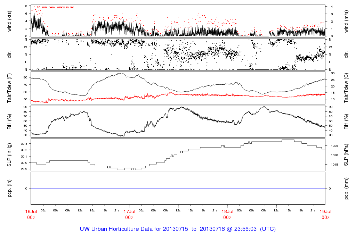This screenshot has width=356, height=243.
Task: Click the 'pcp. (mm)' axis label
Action: [346, 188]
